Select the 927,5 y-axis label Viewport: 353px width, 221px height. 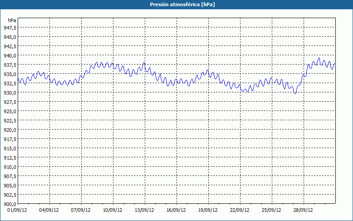pyautogui.click(x=10, y=102)
